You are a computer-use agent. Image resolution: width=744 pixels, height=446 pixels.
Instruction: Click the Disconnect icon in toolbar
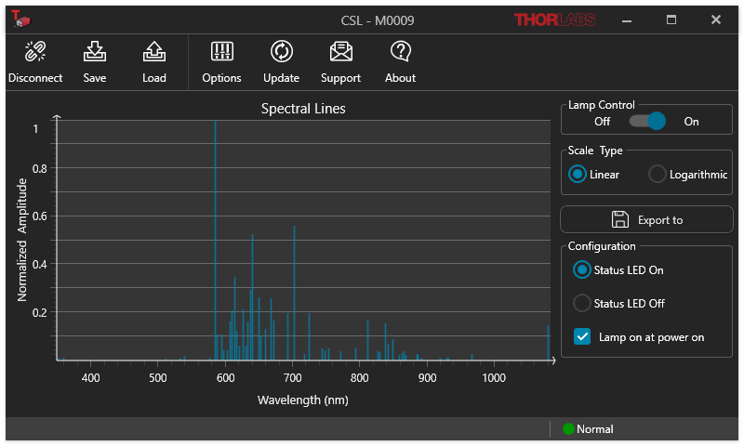point(35,52)
